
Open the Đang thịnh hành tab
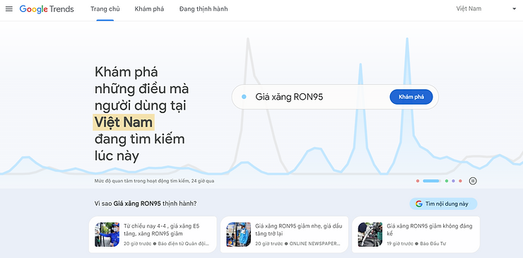[204, 9]
